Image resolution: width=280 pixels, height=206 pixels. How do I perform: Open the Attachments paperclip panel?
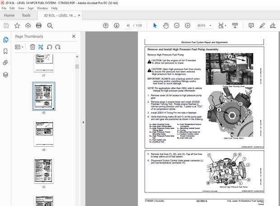pyautogui.click(x=5, y=63)
